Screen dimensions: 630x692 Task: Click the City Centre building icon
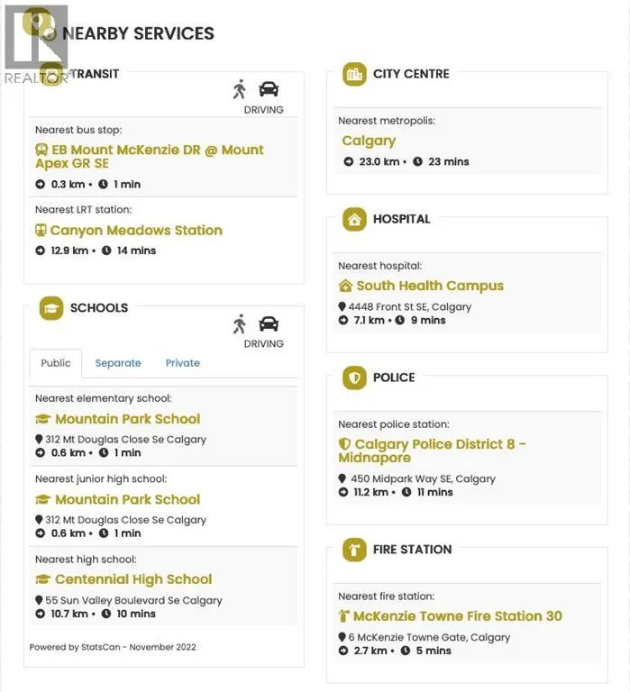coord(354,74)
